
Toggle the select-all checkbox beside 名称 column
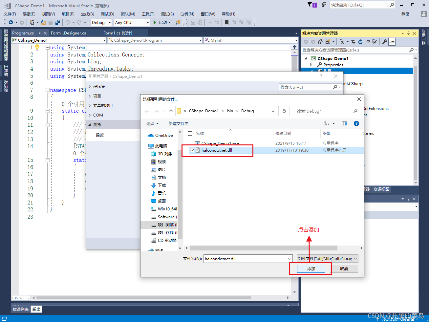pos(190,133)
